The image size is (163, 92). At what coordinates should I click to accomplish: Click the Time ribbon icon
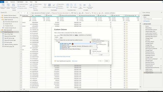click(x=71, y=6)
